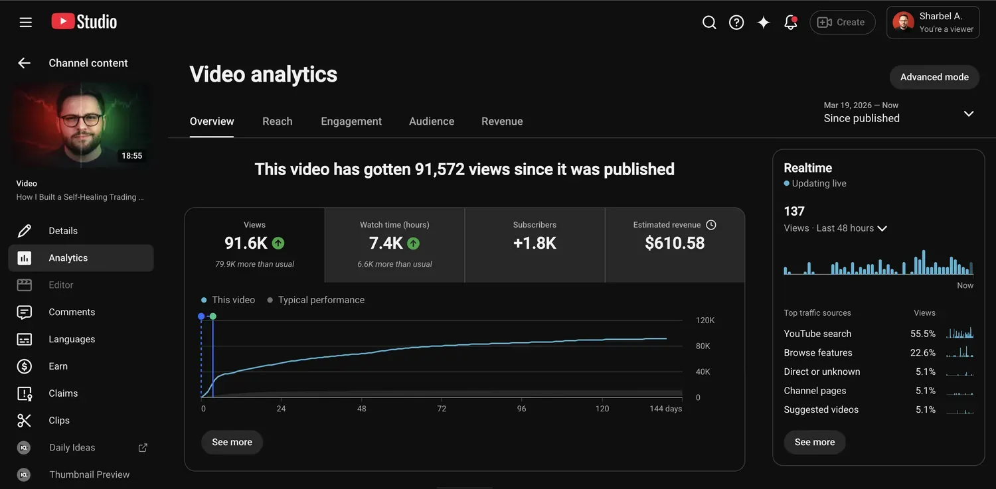Open Languages subtitles icon
The height and width of the screenshot is (489, 996).
click(25, 339)
